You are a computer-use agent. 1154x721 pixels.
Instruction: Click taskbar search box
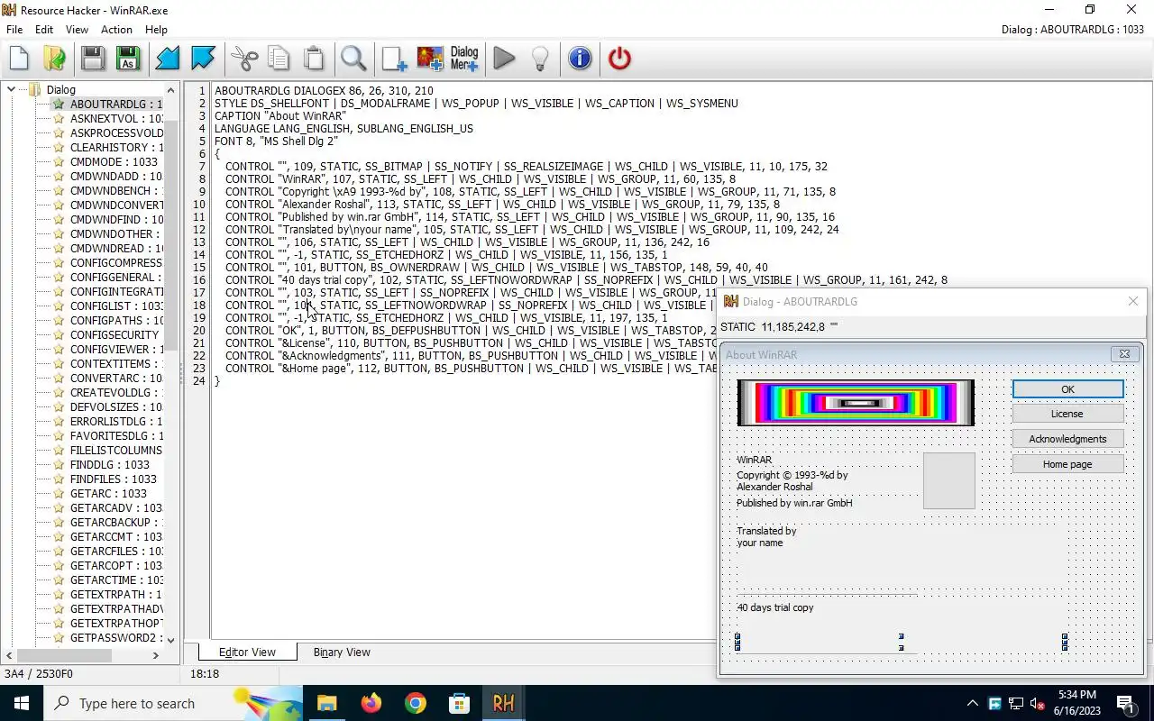tap(173, 703)
